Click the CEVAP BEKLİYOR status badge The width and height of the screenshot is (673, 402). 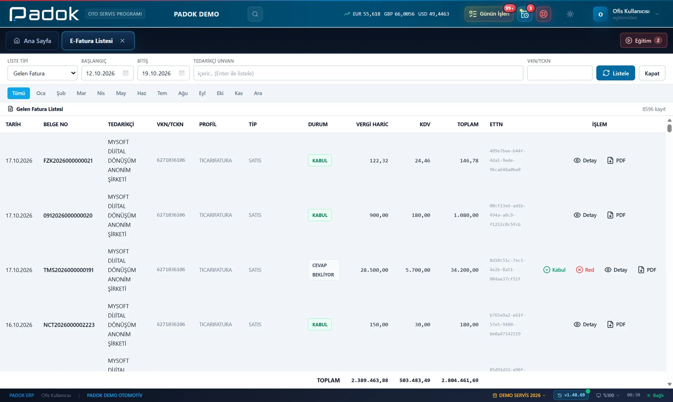pos(324,270)
